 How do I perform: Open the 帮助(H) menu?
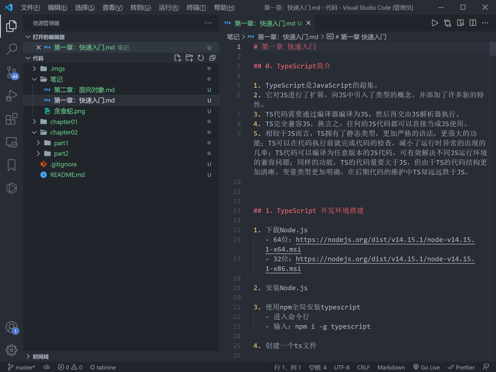pos(224,7)
